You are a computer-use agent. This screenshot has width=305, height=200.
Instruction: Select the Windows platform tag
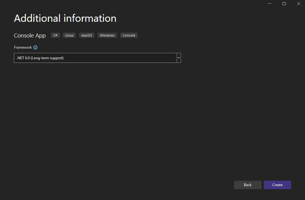pyautogui.click(x=107, y=35)
